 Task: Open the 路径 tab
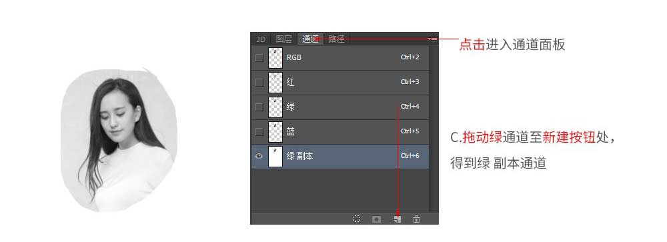click(336, 39)
